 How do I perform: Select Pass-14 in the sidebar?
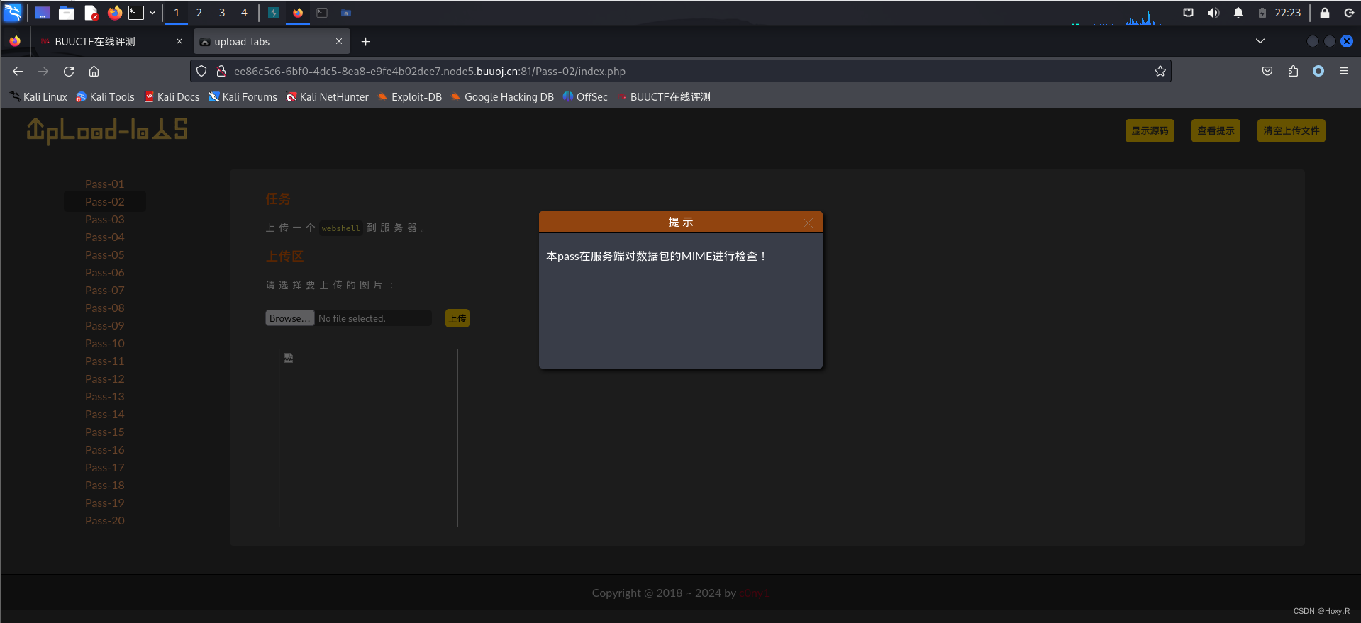105,414
